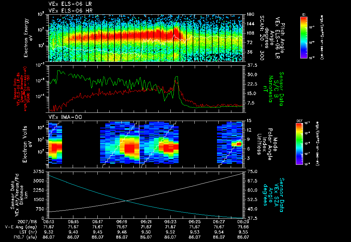Click the "Electron Volts eV" axis label
351x242 pixels.
27,144
